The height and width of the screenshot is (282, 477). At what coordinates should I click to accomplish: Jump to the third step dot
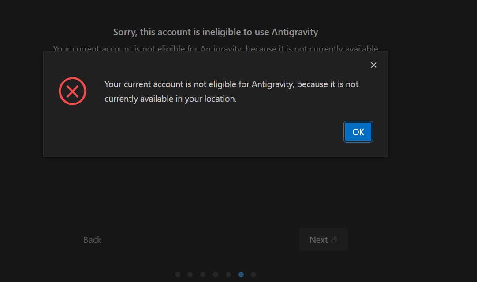point(203,275)
